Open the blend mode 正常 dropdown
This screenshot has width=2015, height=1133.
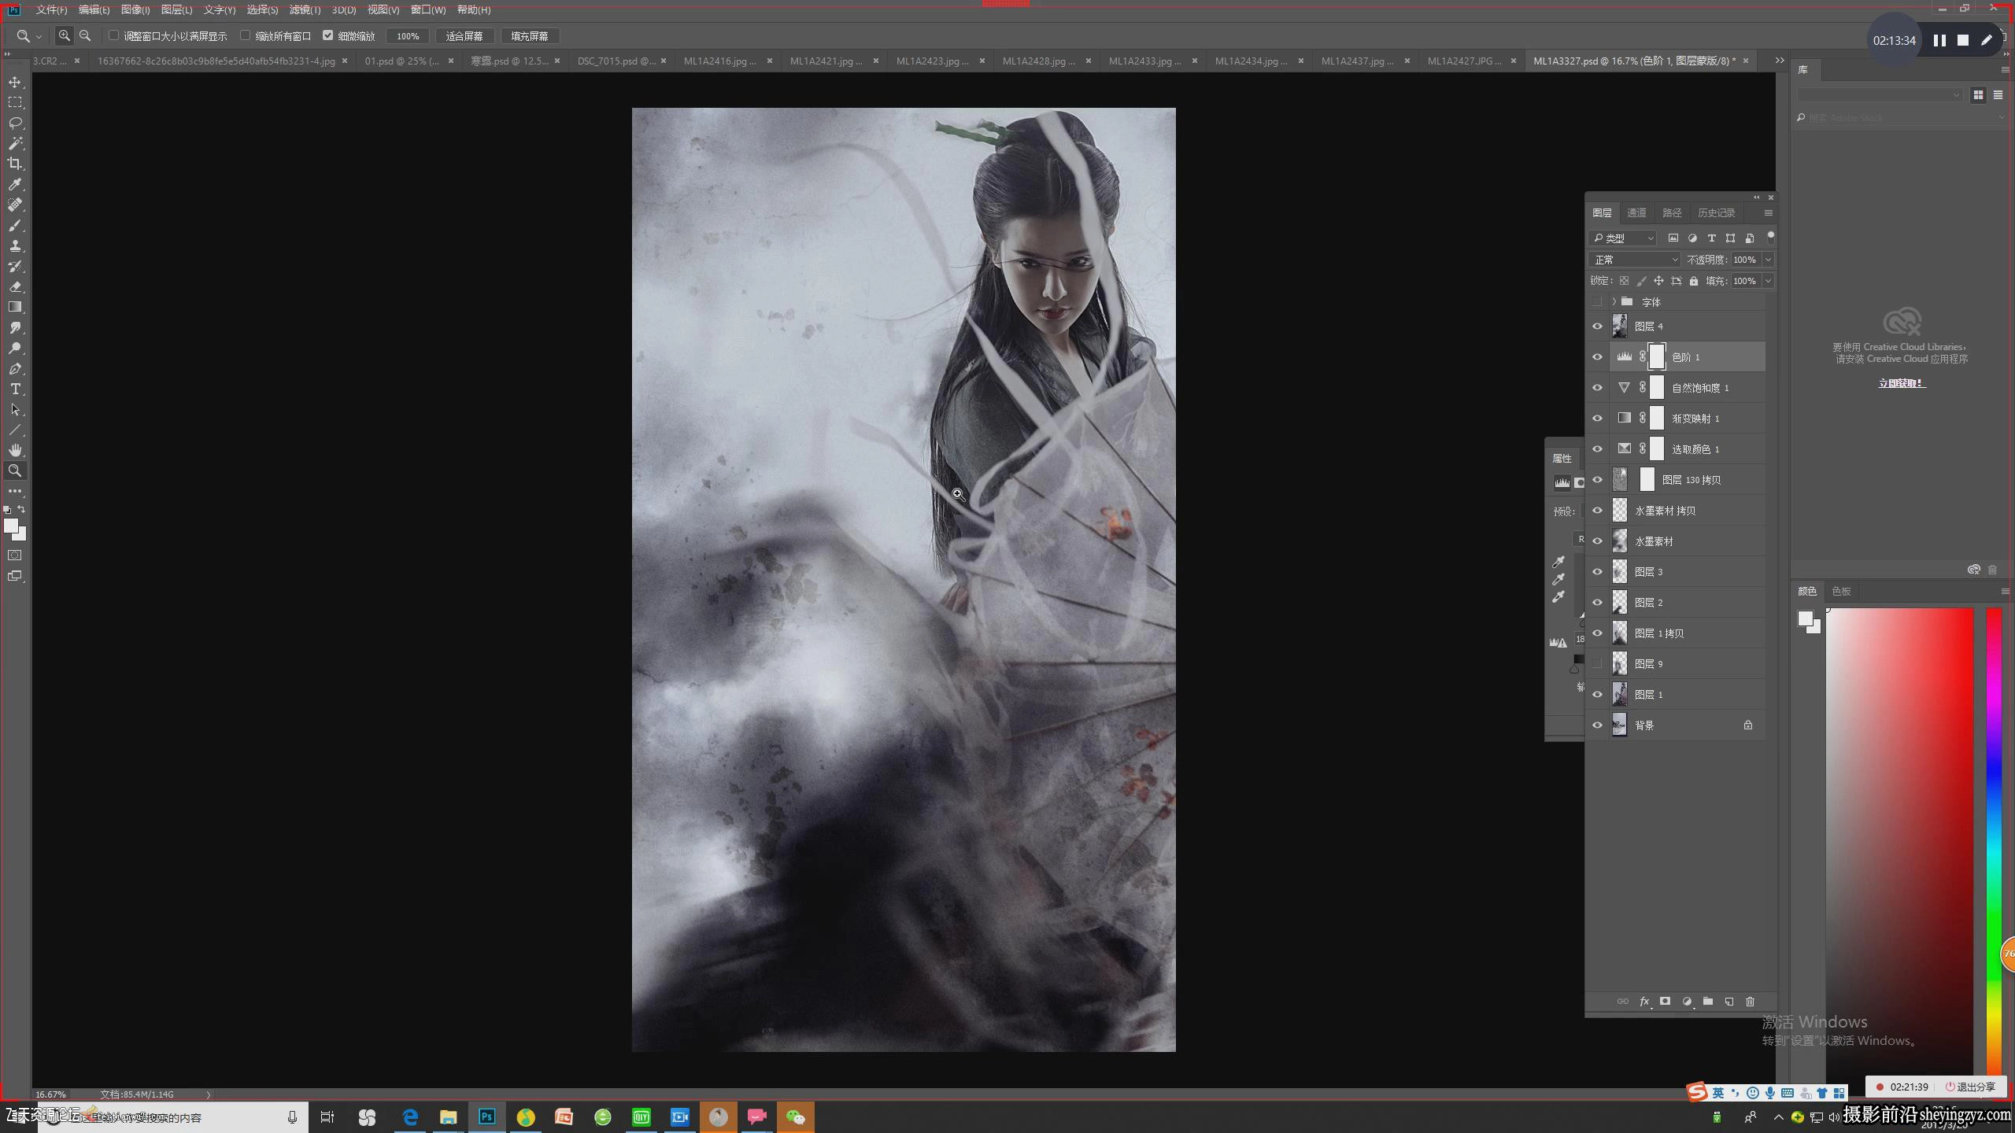[1634, 260]
